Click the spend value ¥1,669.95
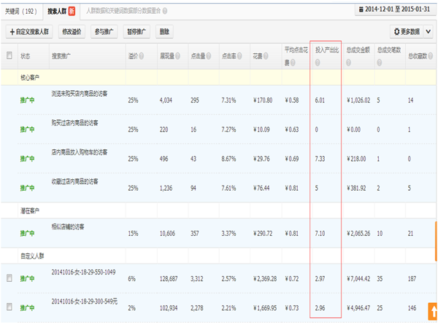438x324 pixels. [265, 308]
